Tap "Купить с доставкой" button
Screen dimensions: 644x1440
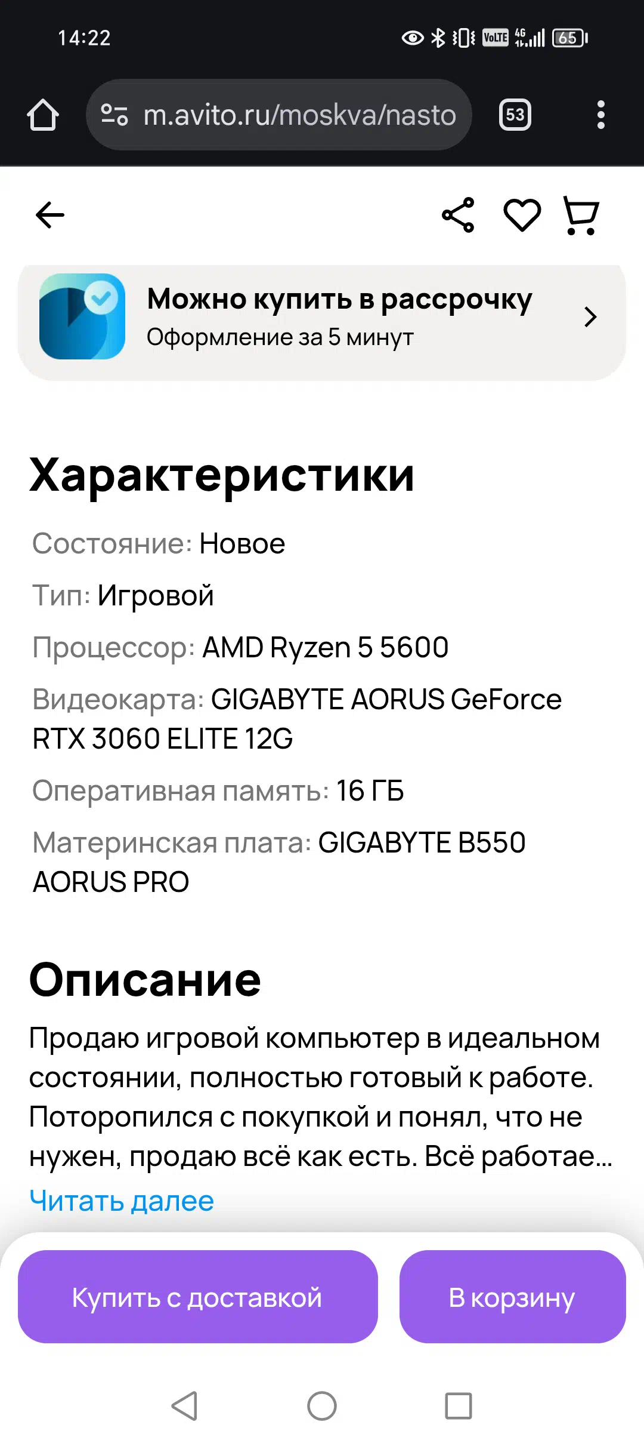point(198,1297)
